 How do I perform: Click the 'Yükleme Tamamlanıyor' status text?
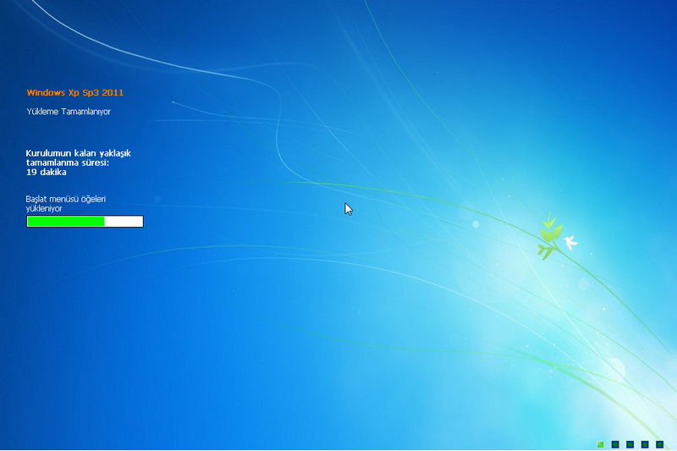click(x=69, y=112)
